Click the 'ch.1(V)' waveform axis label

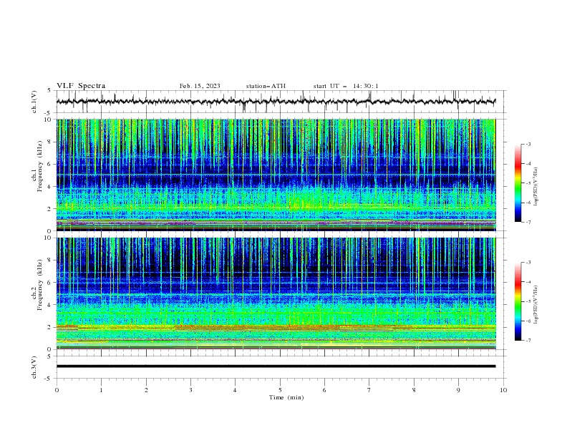tap(34, 102)
